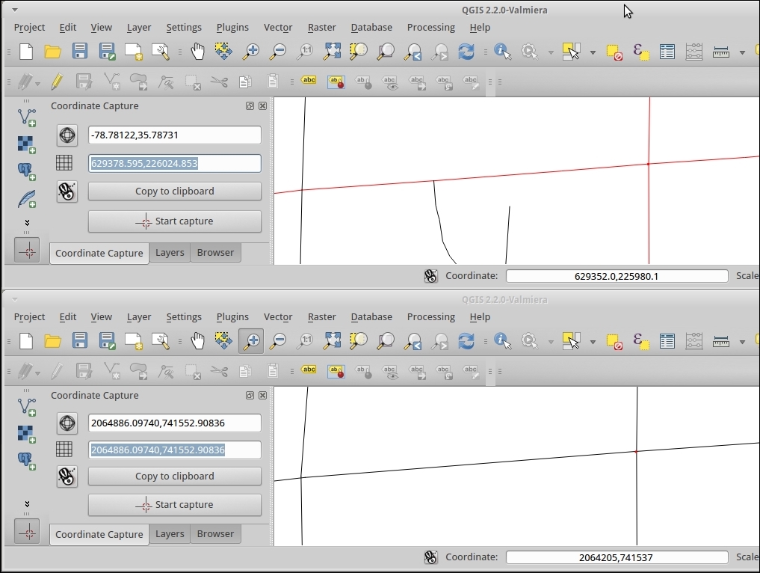Screen dimensions: 760x573
Task: Toggle coordinate capture crosshair tool in top sidebar
Action: click(x=28, y=251)
